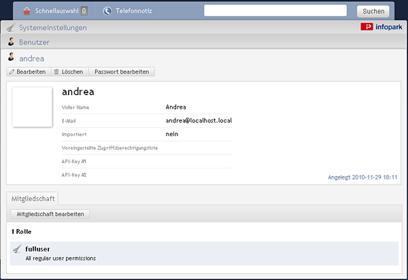Click the 1 Rolle heading
The height and width of the screenshot is (280, 408).
21,232
